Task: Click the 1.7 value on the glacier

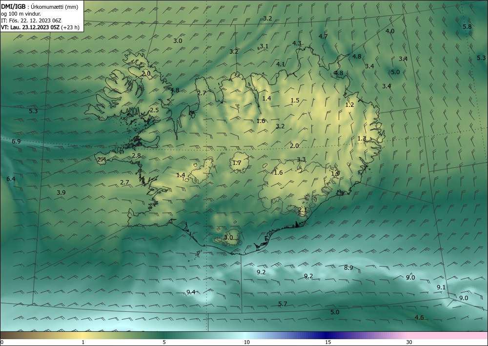Action: (x=237, y=163)
